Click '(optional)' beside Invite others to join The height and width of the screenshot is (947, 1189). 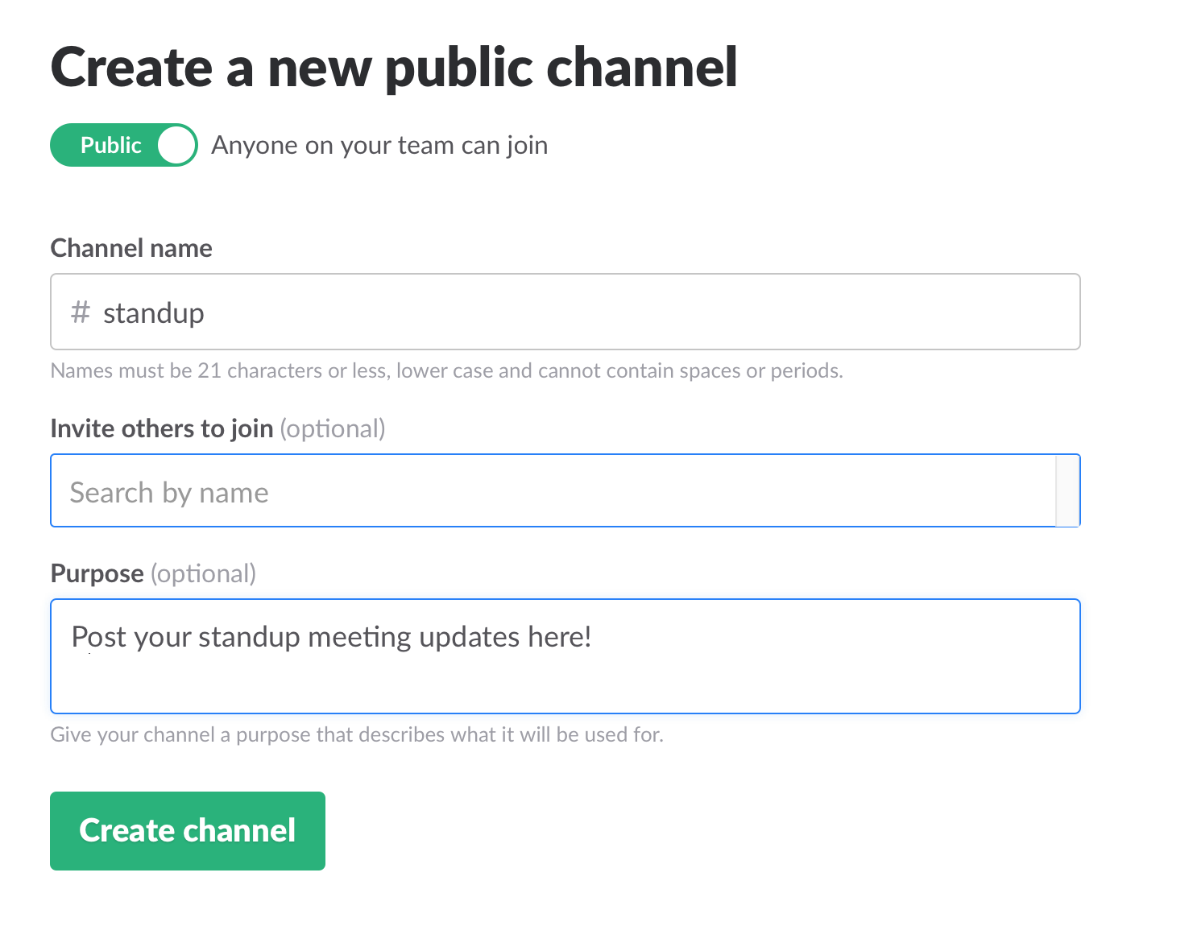(333, 428)
